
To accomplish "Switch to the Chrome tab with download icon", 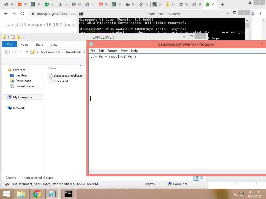I will (63, 4).
